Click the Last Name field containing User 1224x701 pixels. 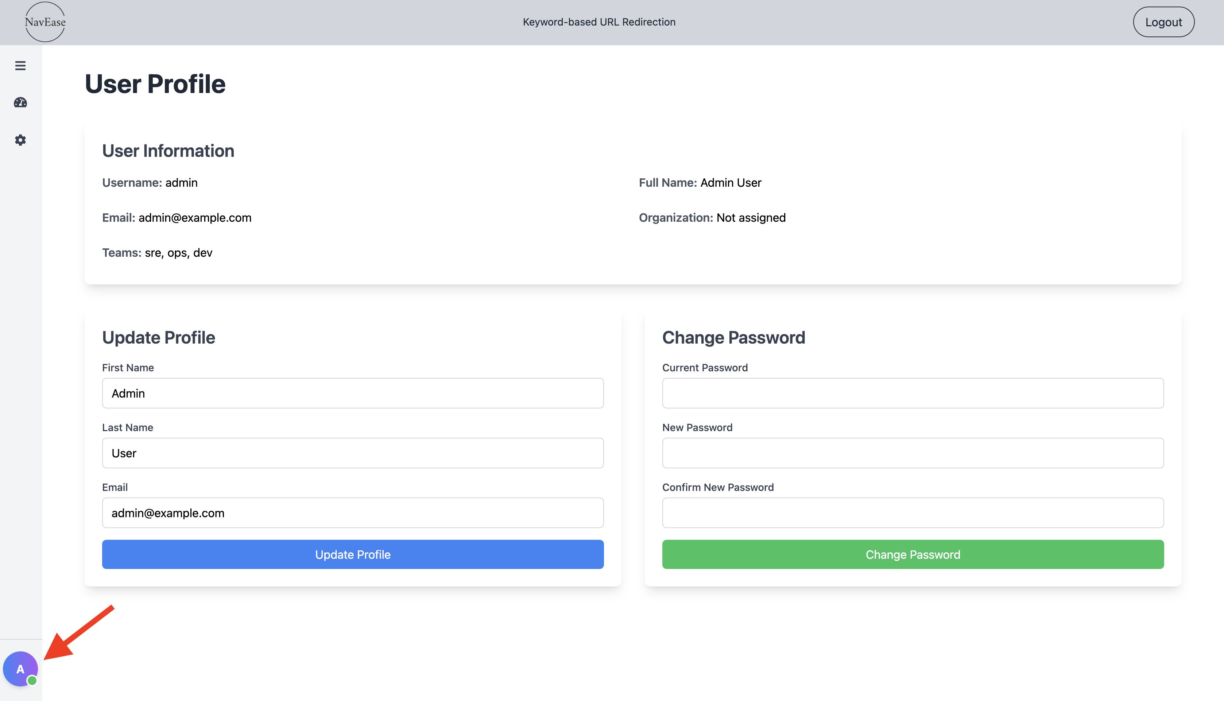(353, 453)
